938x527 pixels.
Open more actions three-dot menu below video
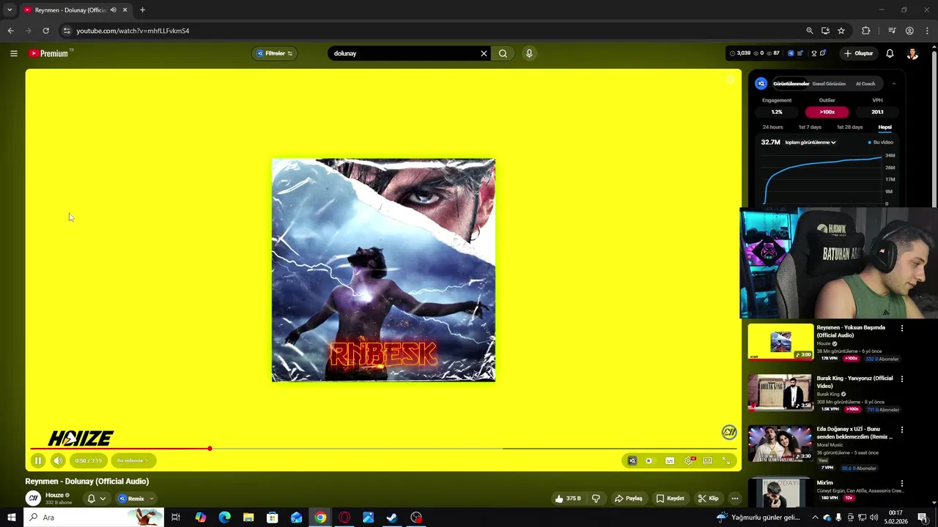735,498
